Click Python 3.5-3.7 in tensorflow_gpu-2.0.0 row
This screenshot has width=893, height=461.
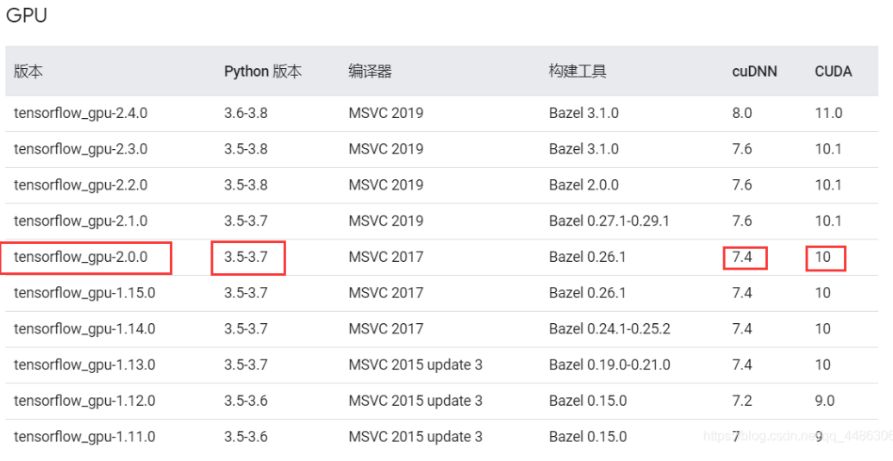pyautogui.click(x=246, y=257)
